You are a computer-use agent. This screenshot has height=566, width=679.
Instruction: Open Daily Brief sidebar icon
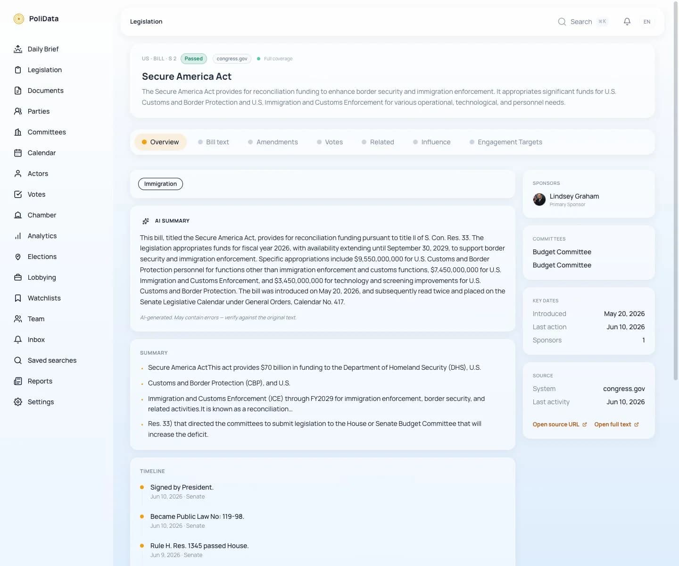point(18,49)
